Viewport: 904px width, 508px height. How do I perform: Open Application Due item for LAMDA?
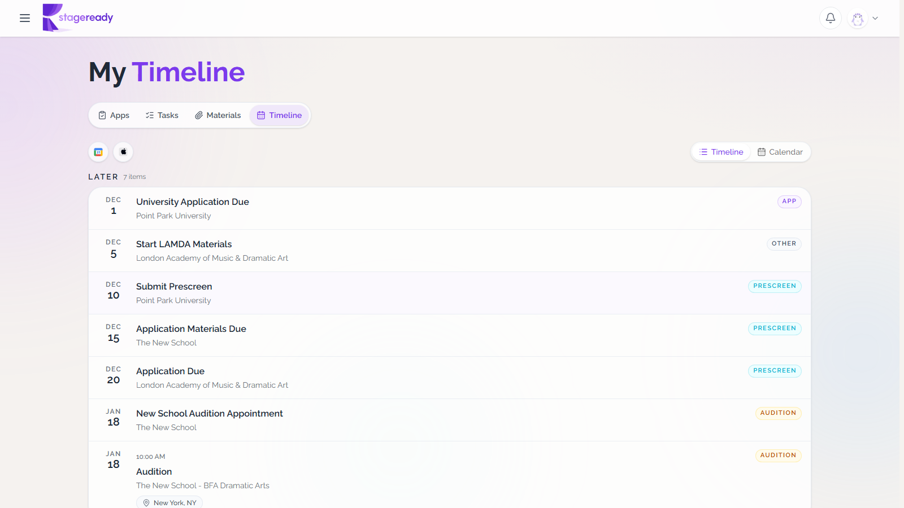coord(450,378)
